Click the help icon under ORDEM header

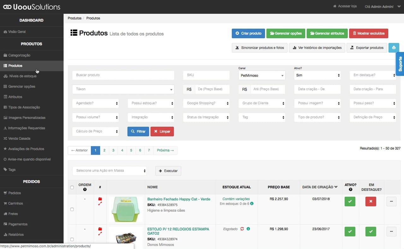click(85, 189)
